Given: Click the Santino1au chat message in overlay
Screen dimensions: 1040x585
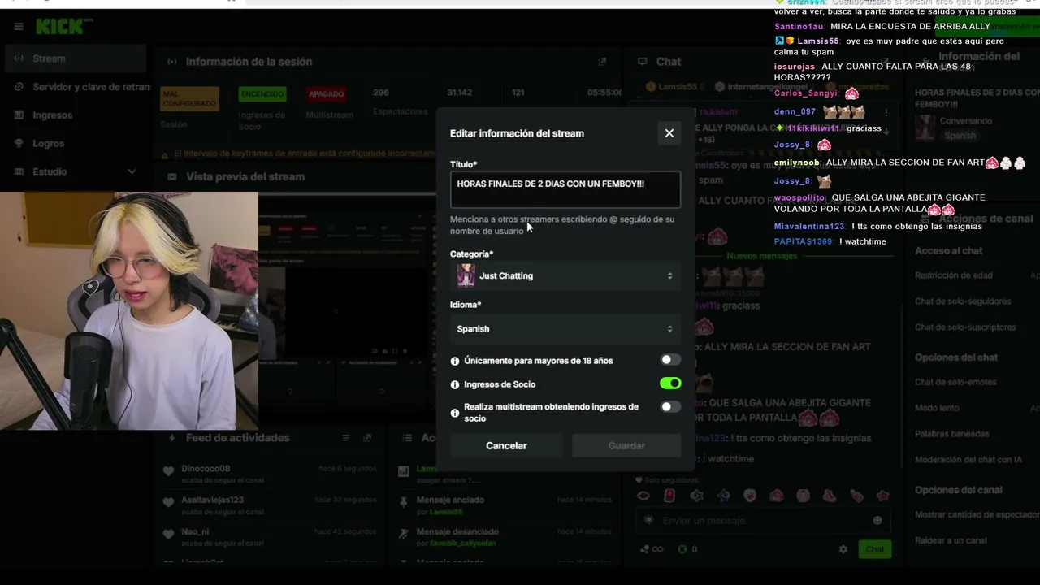Looking at the screenshot, I should click(x=882, y=27).
